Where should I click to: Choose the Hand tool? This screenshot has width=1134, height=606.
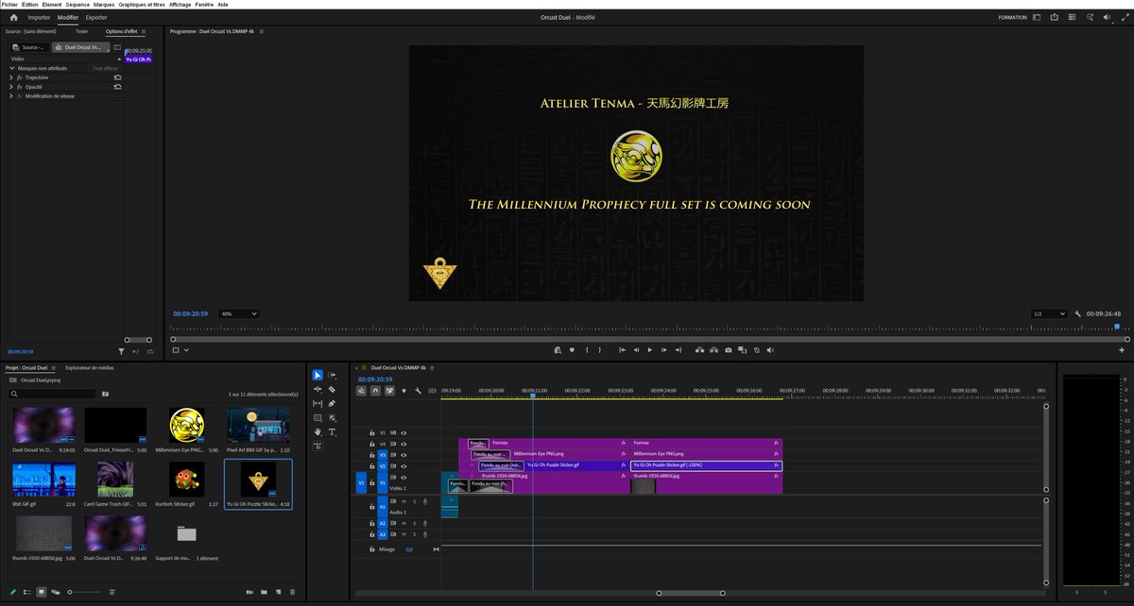(318, 431)
